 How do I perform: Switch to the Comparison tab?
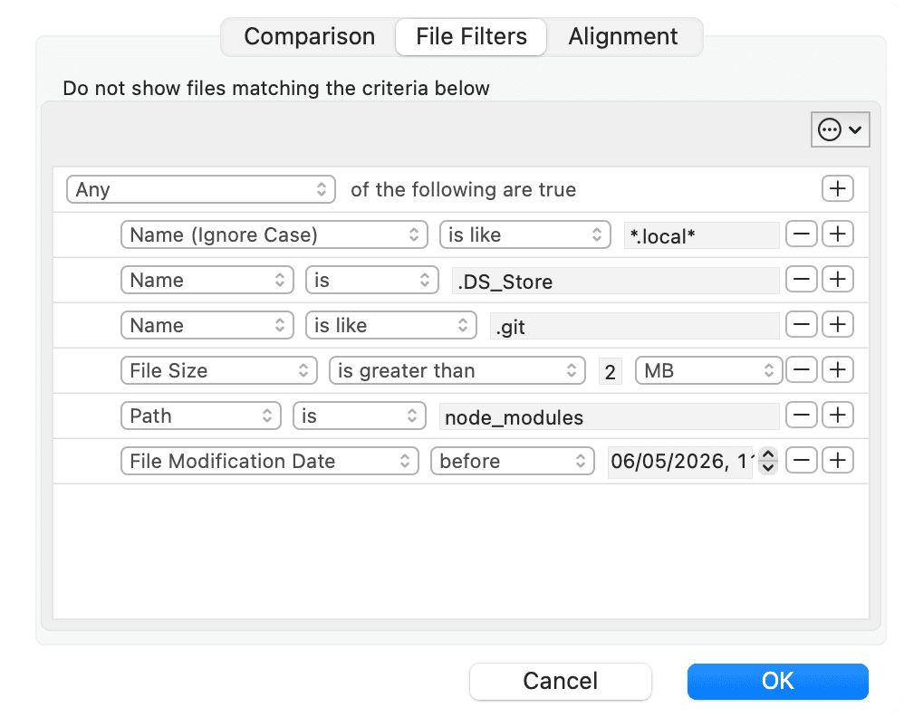pyautogui.click(x=309, y=37)
